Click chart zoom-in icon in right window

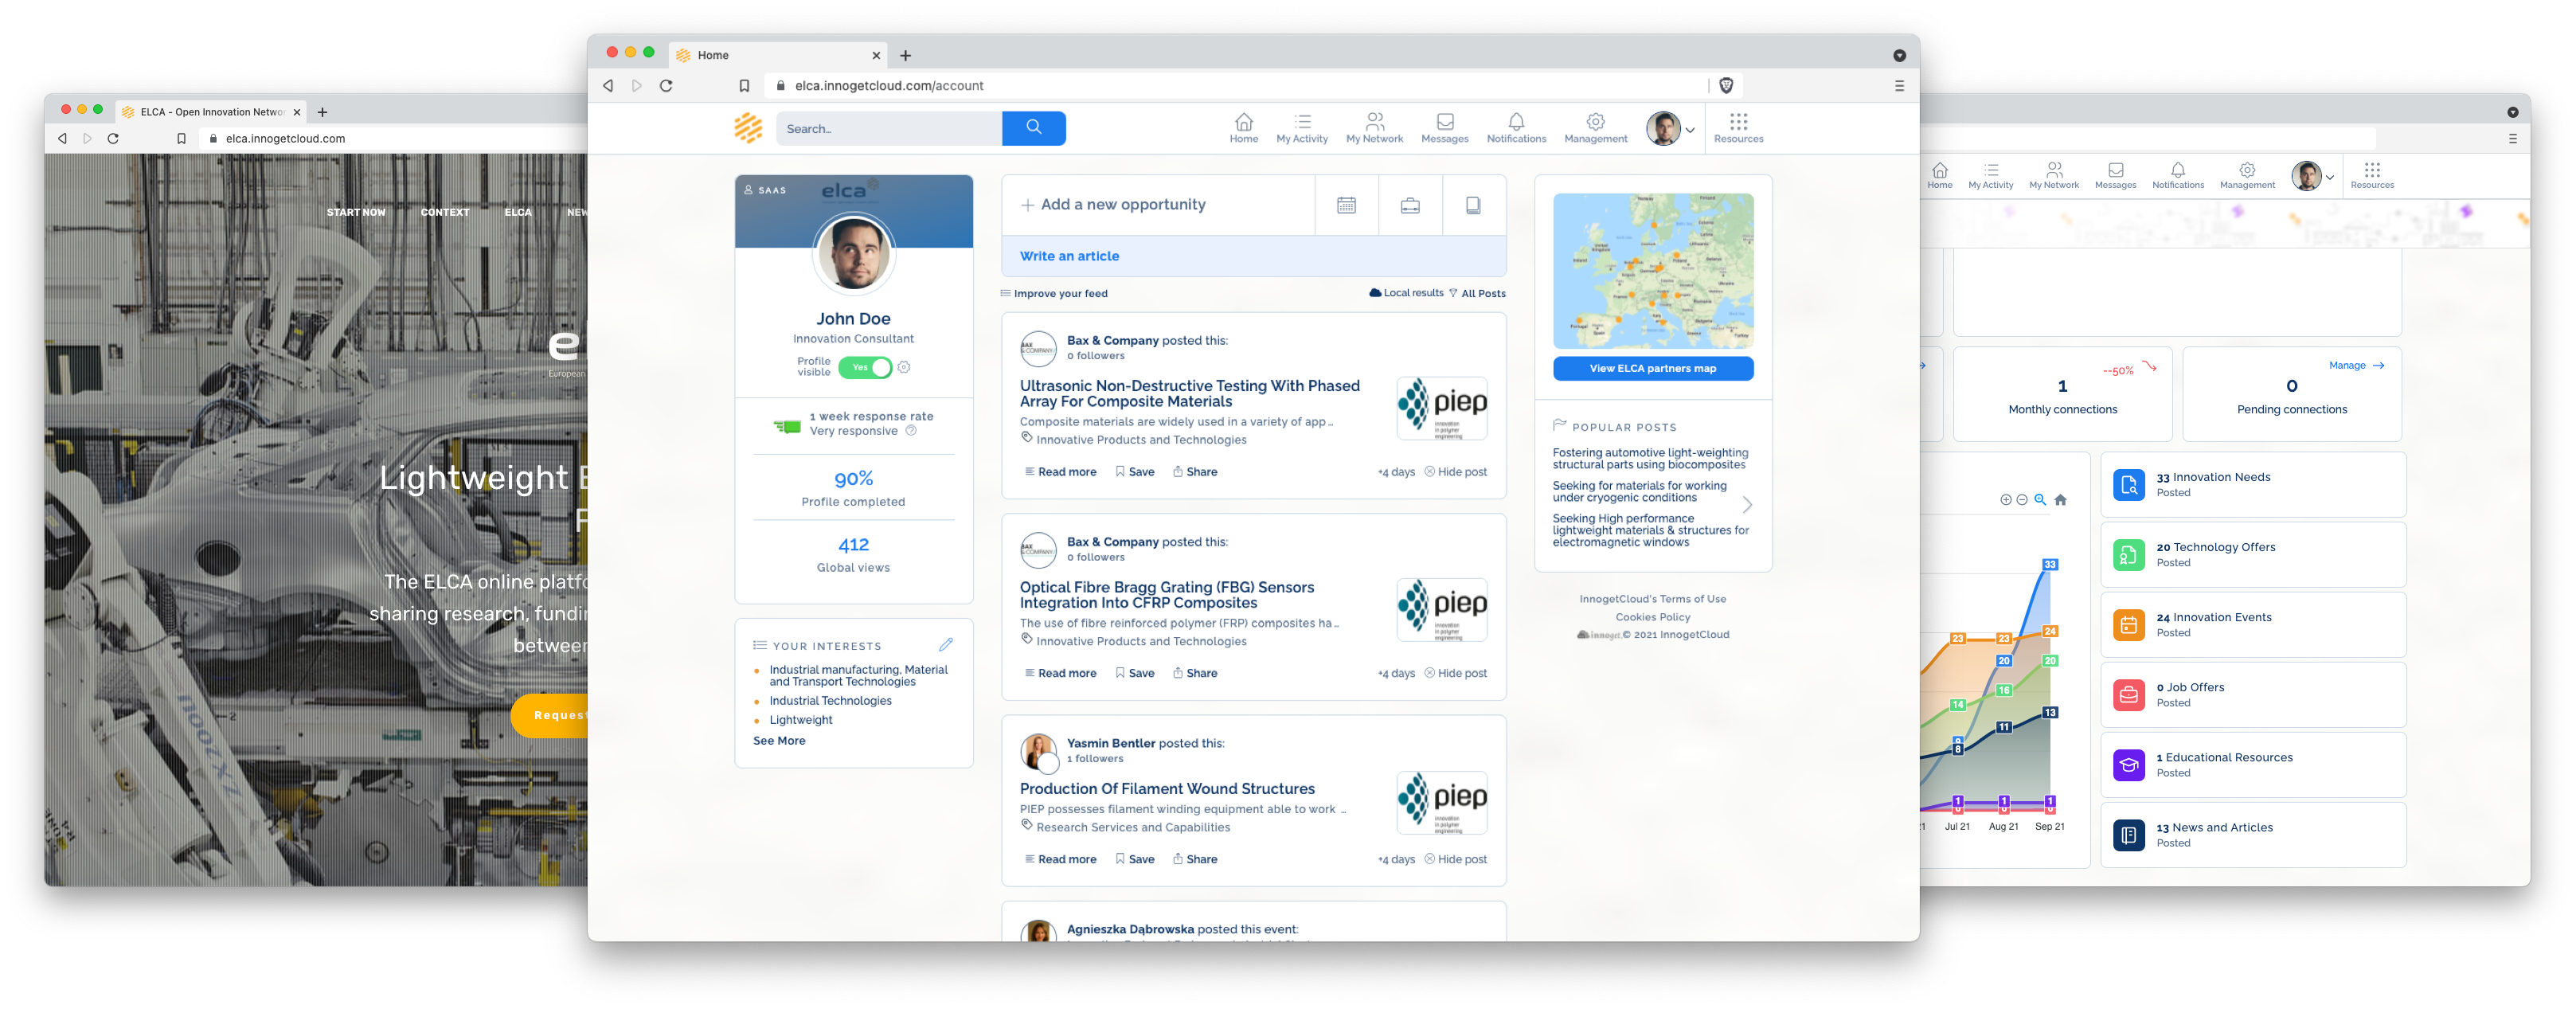(2005, 500)
